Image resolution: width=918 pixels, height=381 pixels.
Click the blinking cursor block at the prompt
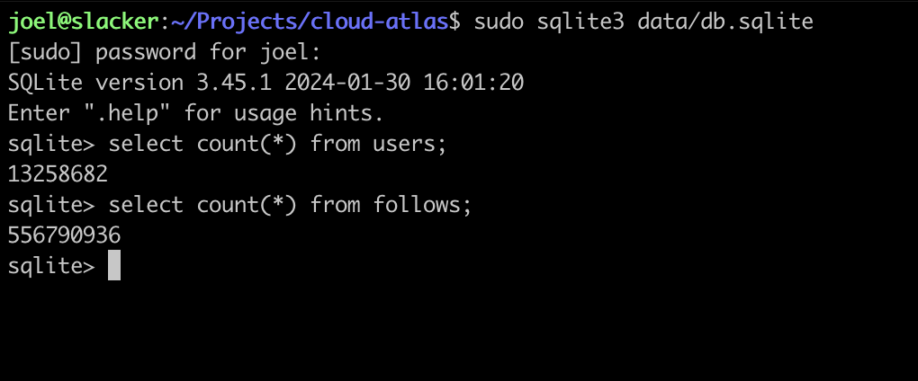coord(114,266)
